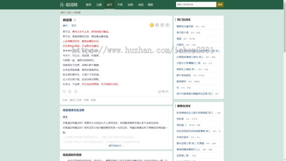Click the 搜索 search button
Image resolution: width=286 pixels, height=161 pixels.
tap(220, 4)
